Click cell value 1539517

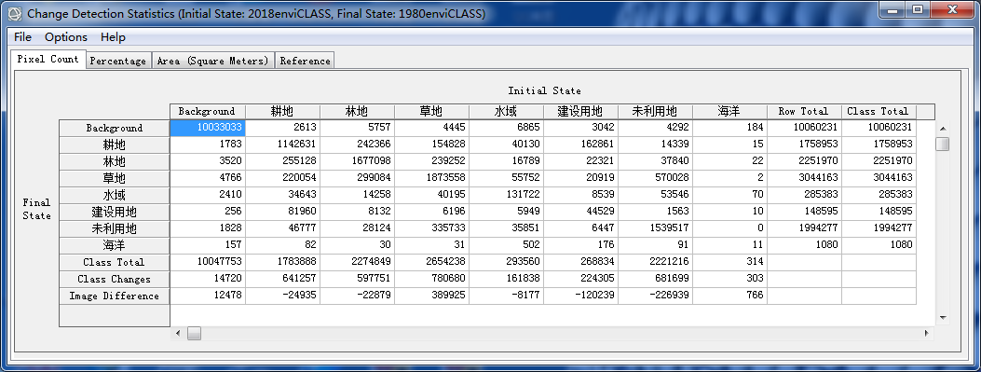(654, 228)
